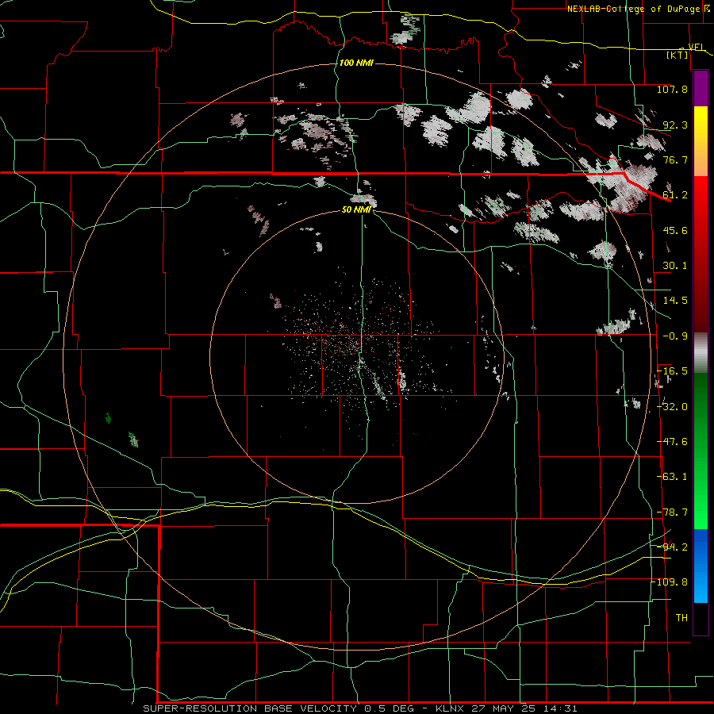This screenshot has width=714, height=714.
Task: Click the 100 NMI range ring label
Action: [x=356, y=63]
